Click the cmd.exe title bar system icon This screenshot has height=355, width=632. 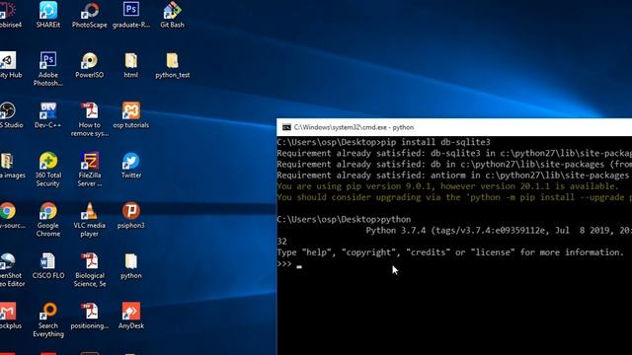click(x=286, y=127)
